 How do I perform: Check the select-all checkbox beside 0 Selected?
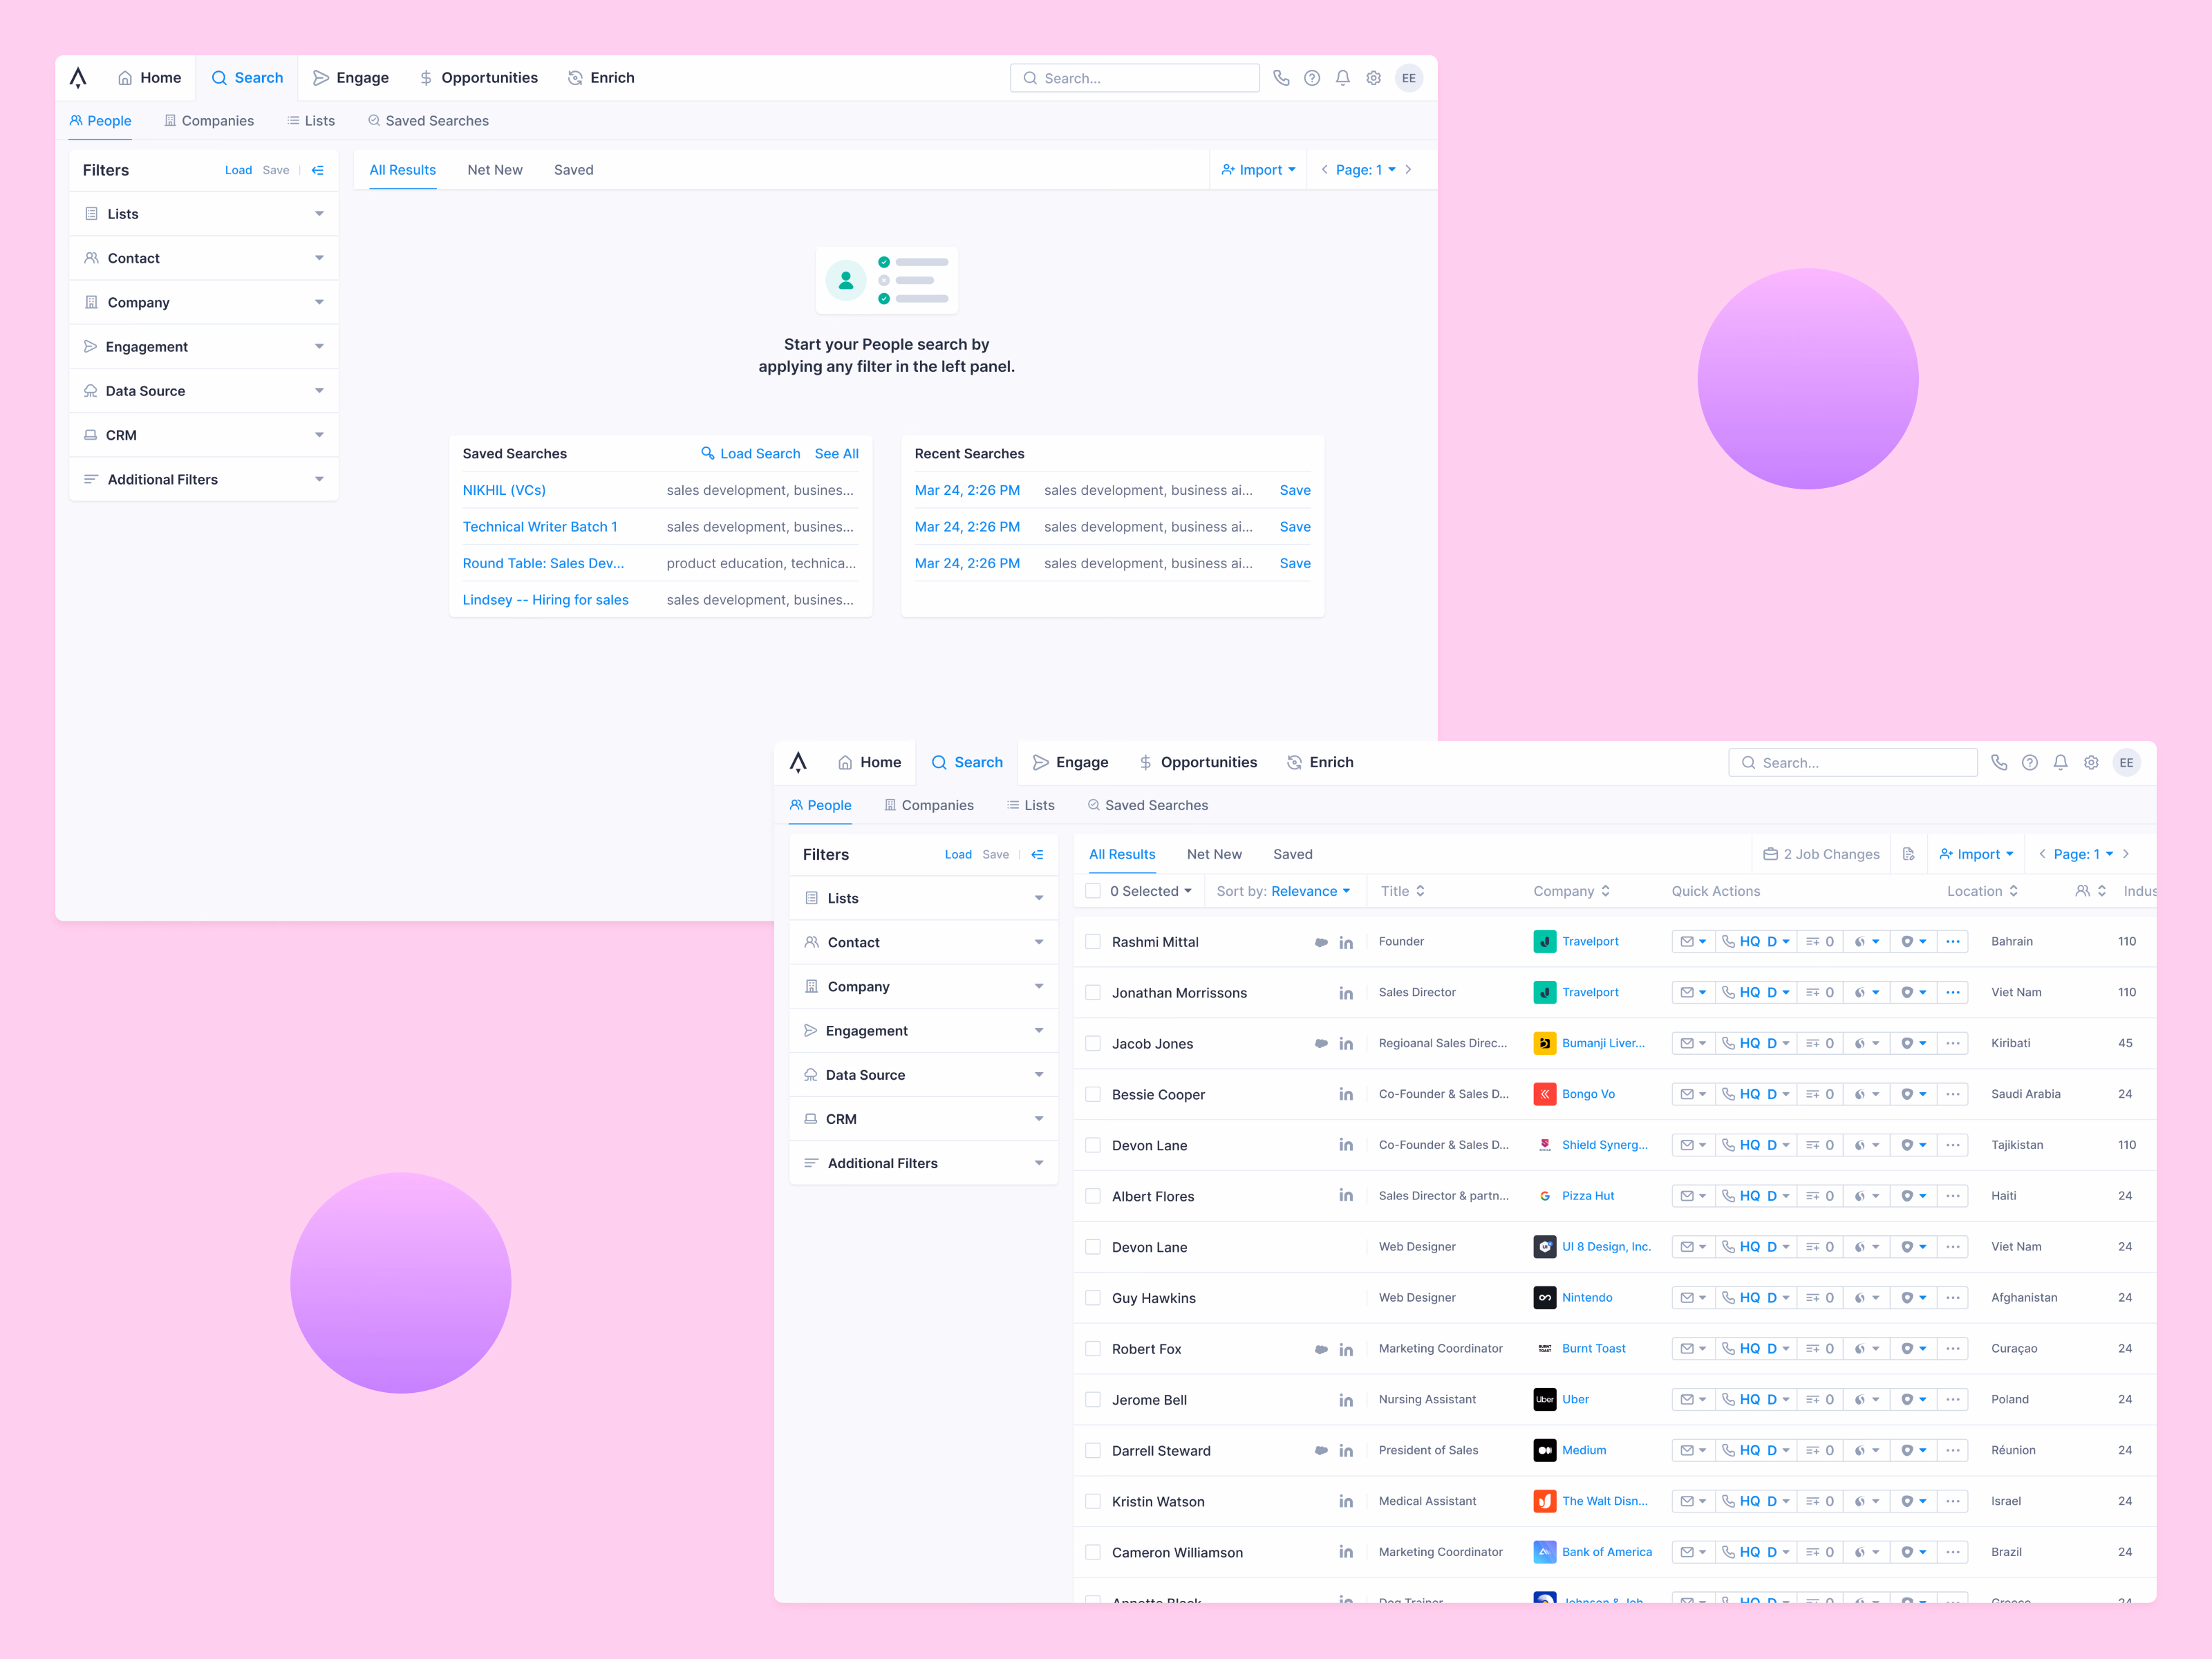[1093, 891]
